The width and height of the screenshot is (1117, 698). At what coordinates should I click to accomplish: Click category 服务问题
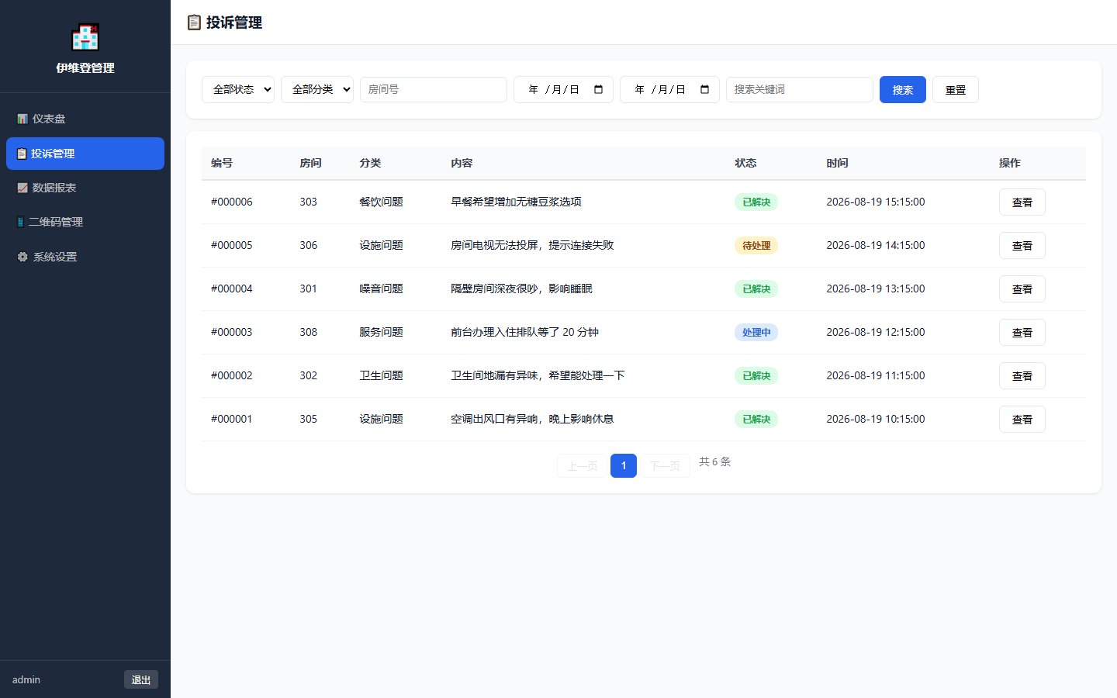[x=381, y=332]
